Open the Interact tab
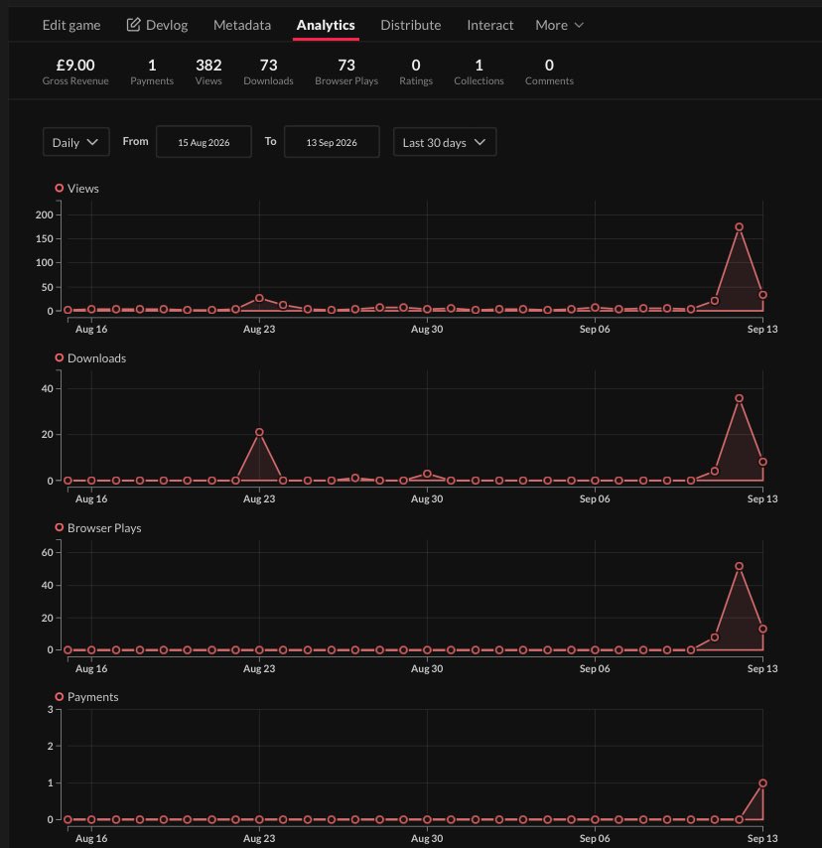 click(x=490, y=25)
